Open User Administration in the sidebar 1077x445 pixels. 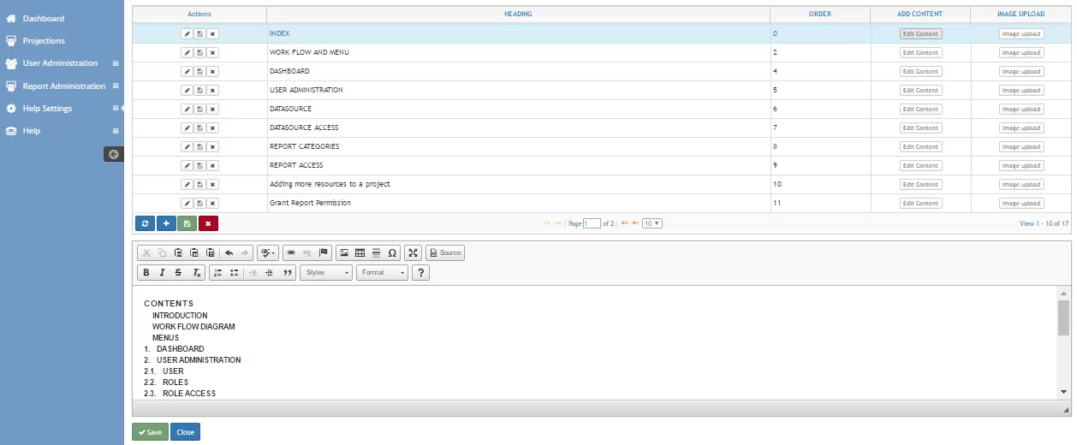(60, 63)
